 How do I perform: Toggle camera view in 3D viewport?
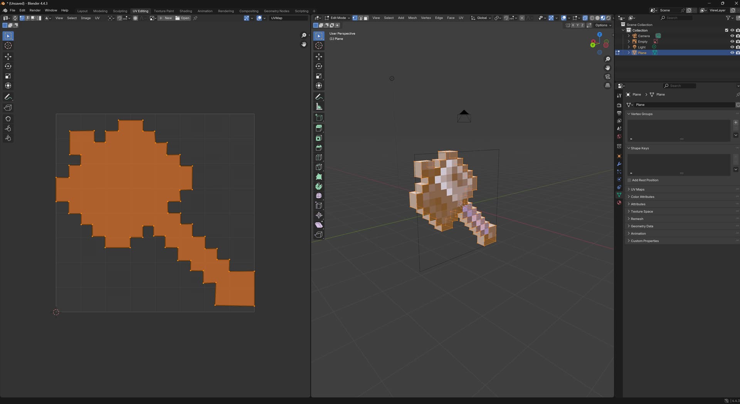point(608,77)
